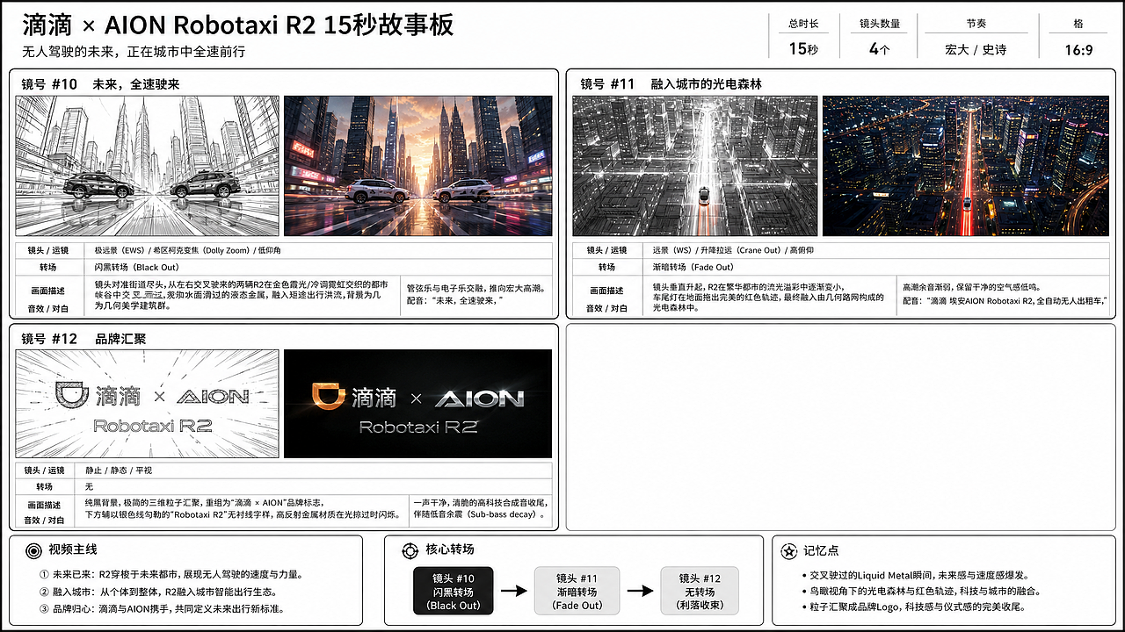Click the star badge icon beside 记忆点
The height and width of the screenshot is (632, 1125).
point(788,550)
